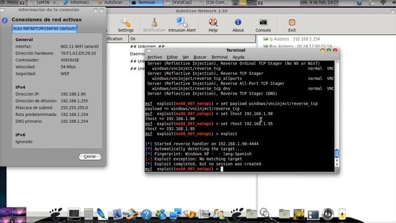The image size is (396, 223).
Task: Click the interface value 802.11 WiFi (wlan0)
Action: [x=80, y=46]
